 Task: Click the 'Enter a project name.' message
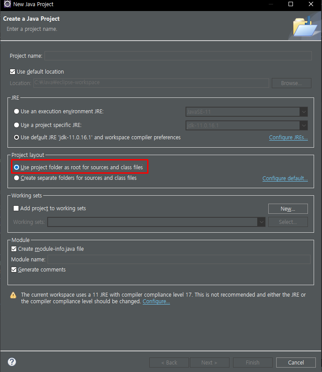click(x=32, y=29)
